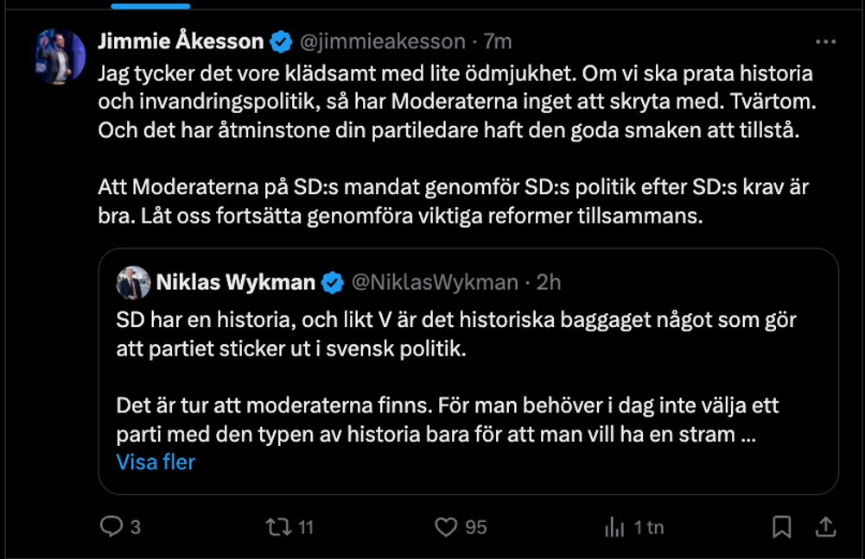Image resolution: width=865 pixels, height=559 pixels.
Task: Click the Jimmie Åkesson display name
Action: [x=180, y=41]
